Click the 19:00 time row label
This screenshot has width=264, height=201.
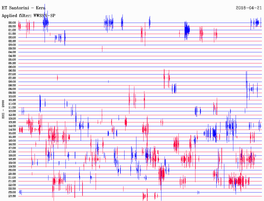tap(12, 163)
